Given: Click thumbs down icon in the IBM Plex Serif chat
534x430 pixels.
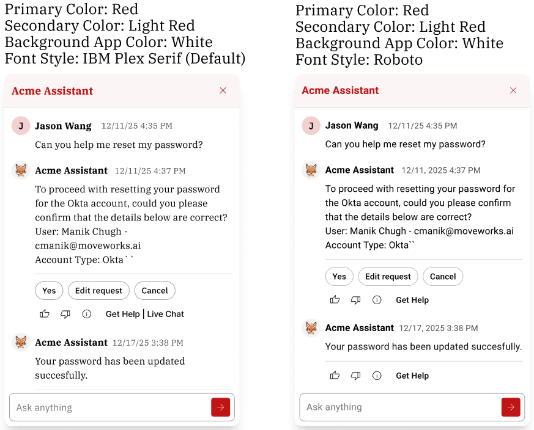Looking at the screenshot, I should point(65,314).
